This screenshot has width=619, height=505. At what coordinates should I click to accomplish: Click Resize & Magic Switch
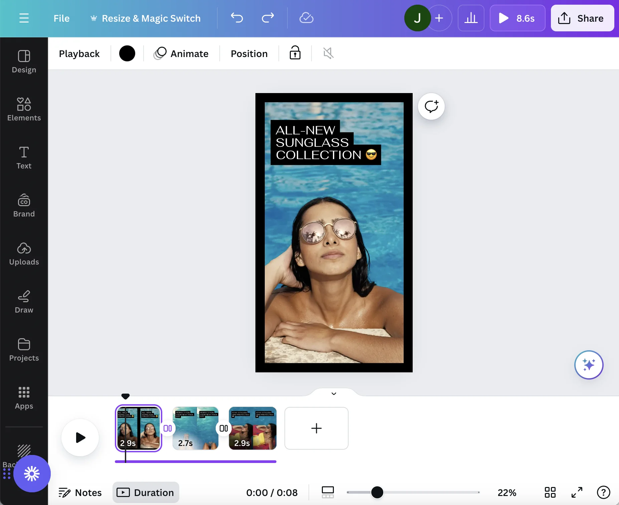pyautogui.click(x=145, y=18)
